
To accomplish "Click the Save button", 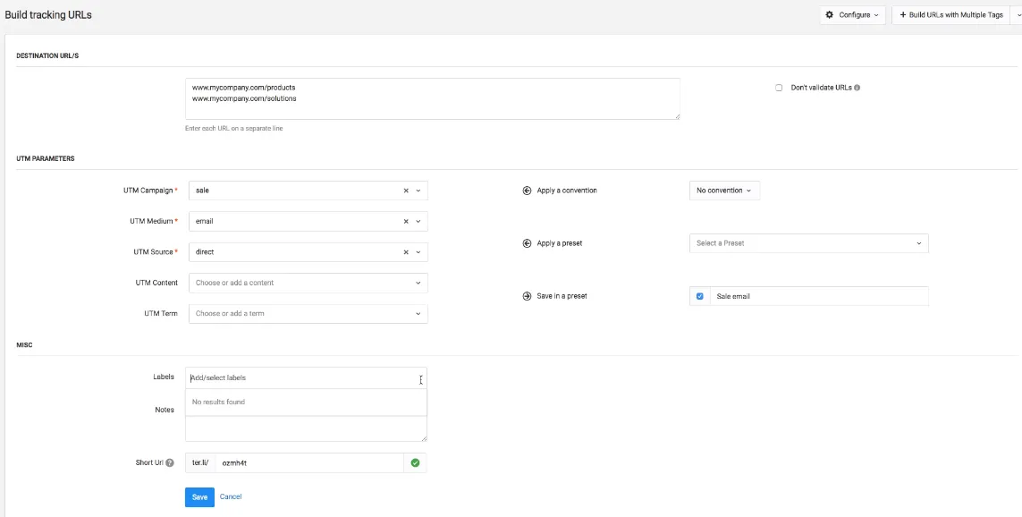I will pos(198,496).
